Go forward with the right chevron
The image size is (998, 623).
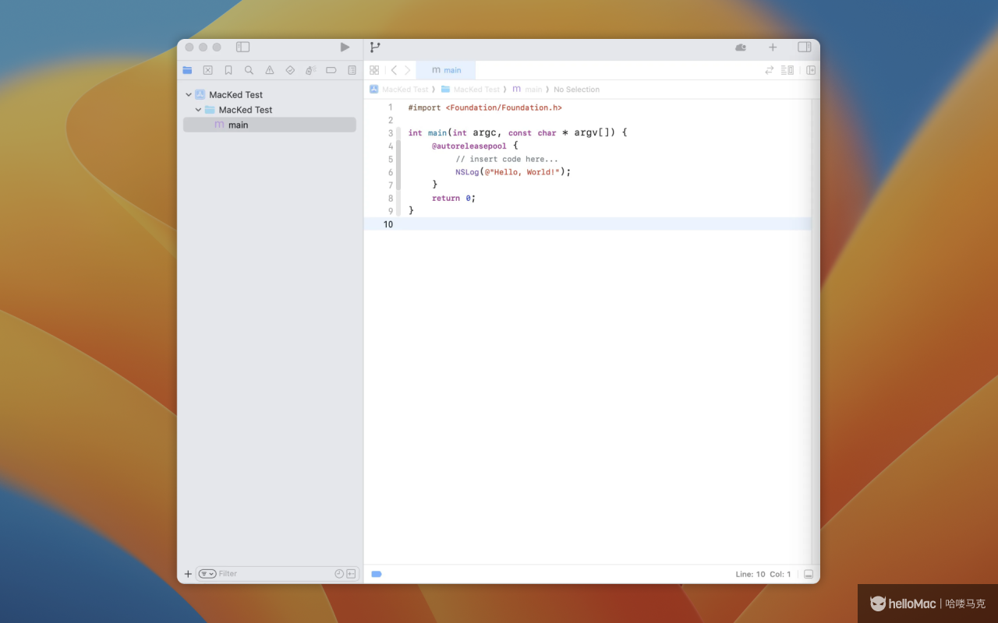[x=407, y=70]
